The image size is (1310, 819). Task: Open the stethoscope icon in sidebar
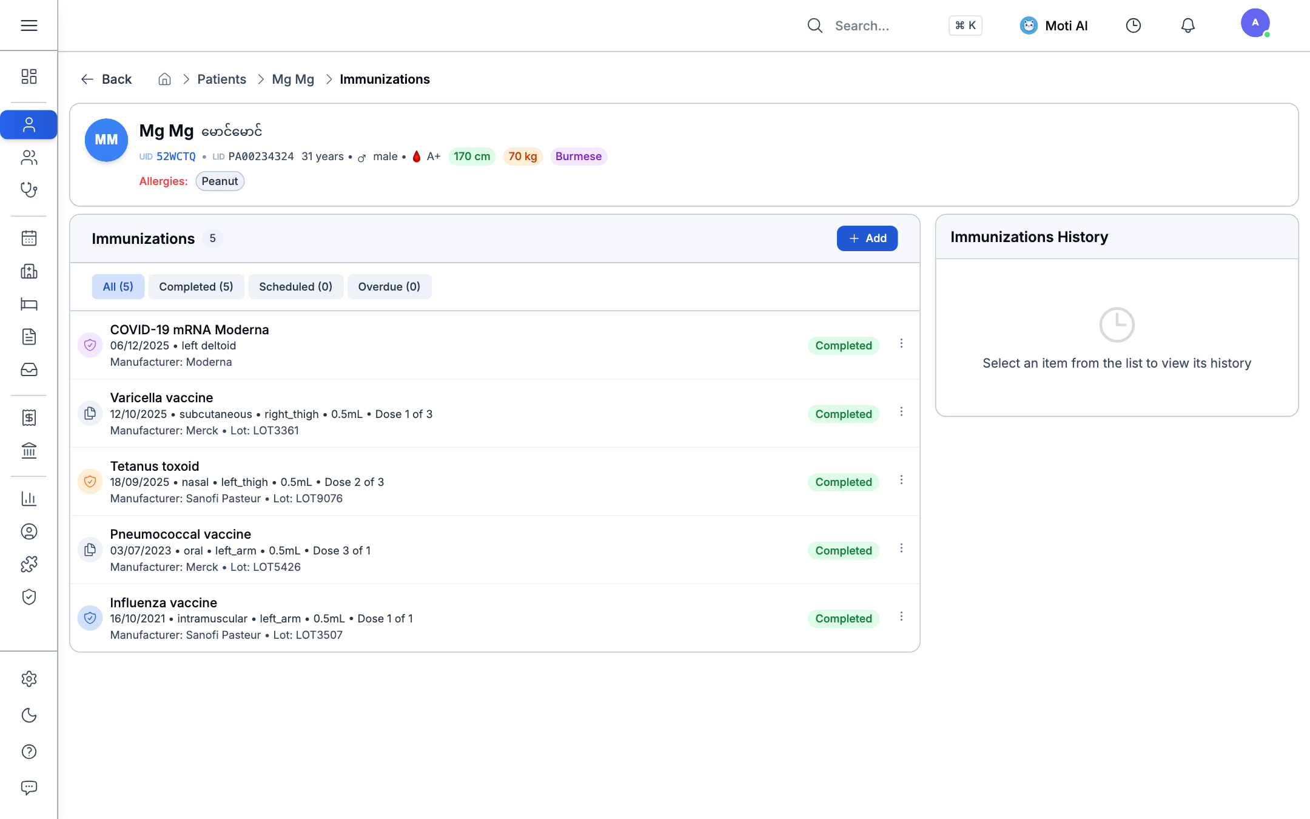tap(29, 190)
